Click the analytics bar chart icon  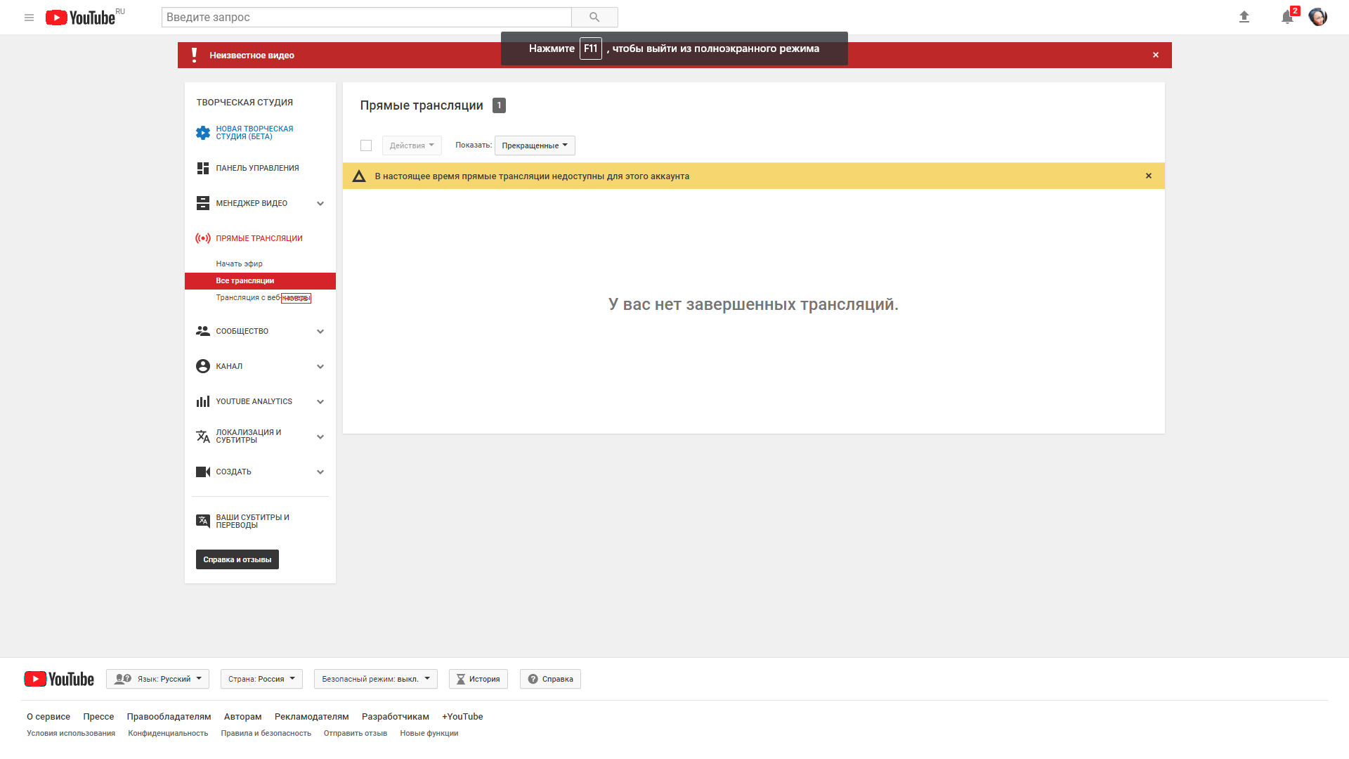pyautogui.click(x=203, y=401)
